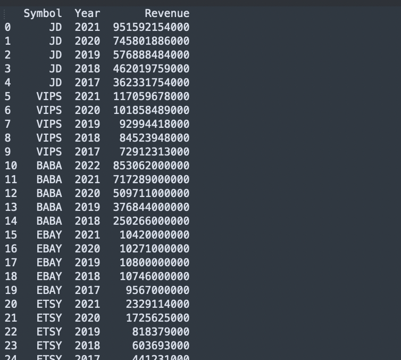Click the year 2022 in BABA row

coord(87,166)
